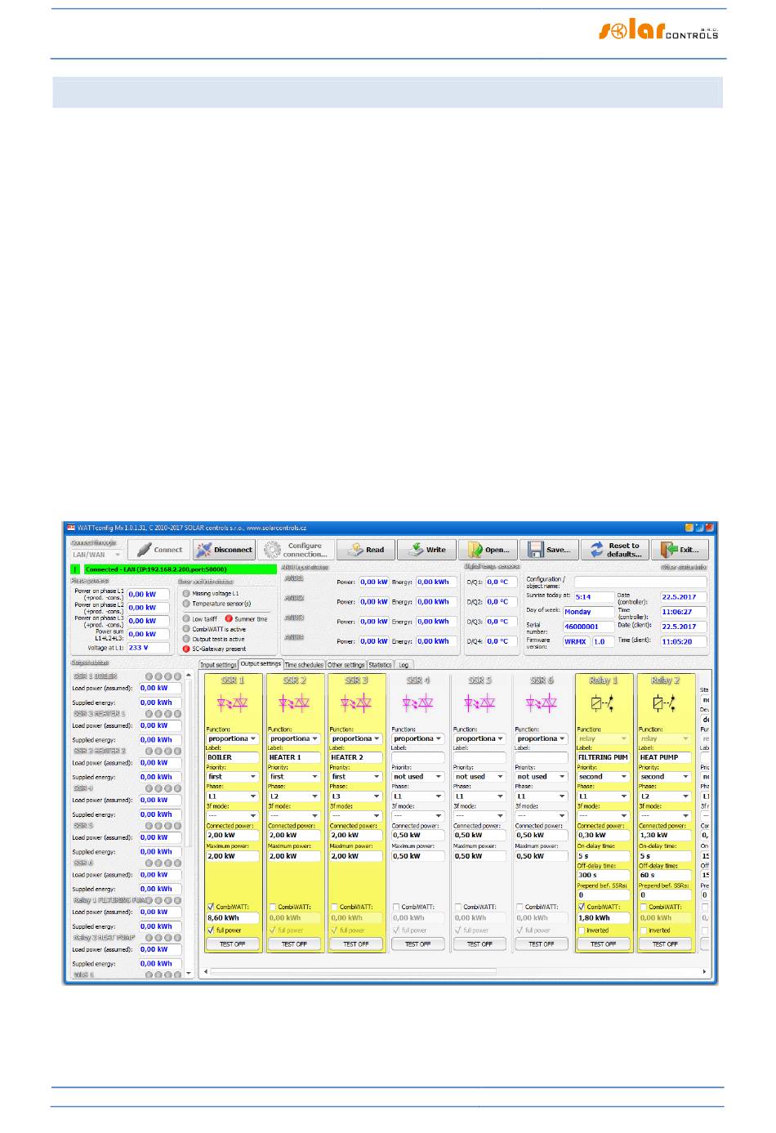Enable CombiWATT for SSR 6
The width and height of the screenshot is (776, 1133).
pyautogui.click(x=520, y=907)
